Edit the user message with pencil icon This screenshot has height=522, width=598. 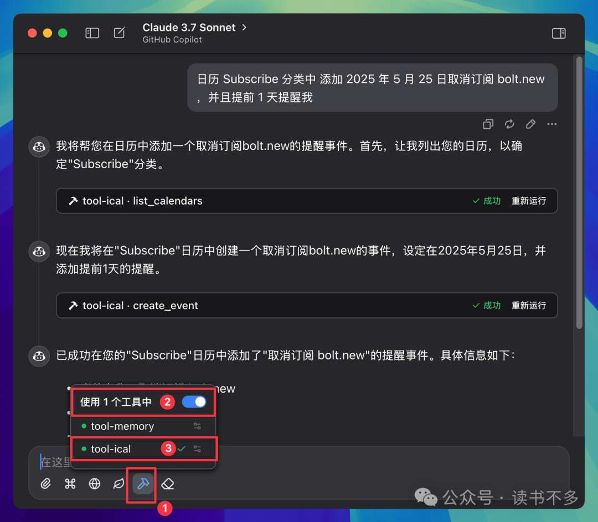(530, 124)
